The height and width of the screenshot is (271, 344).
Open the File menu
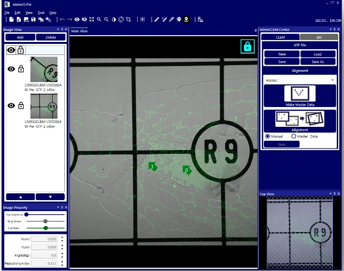[7, 13]
